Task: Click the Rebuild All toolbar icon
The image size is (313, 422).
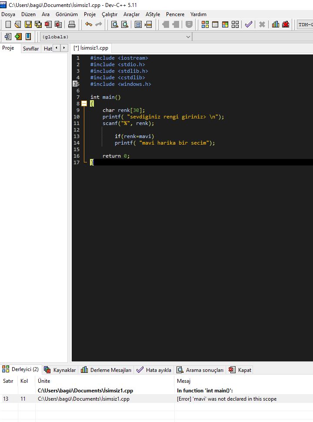Action: pyautogui.click(x=235, y=24)
